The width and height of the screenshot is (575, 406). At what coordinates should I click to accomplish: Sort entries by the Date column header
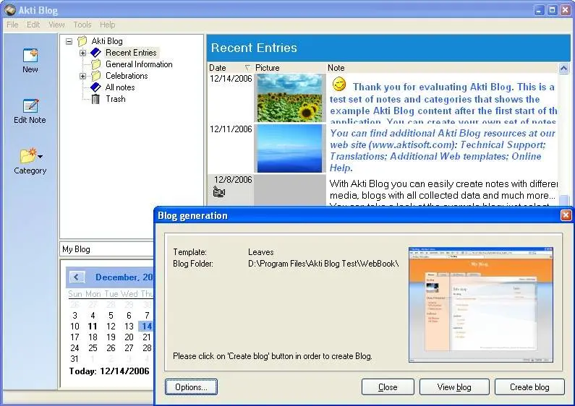click(x=230, y=68)
